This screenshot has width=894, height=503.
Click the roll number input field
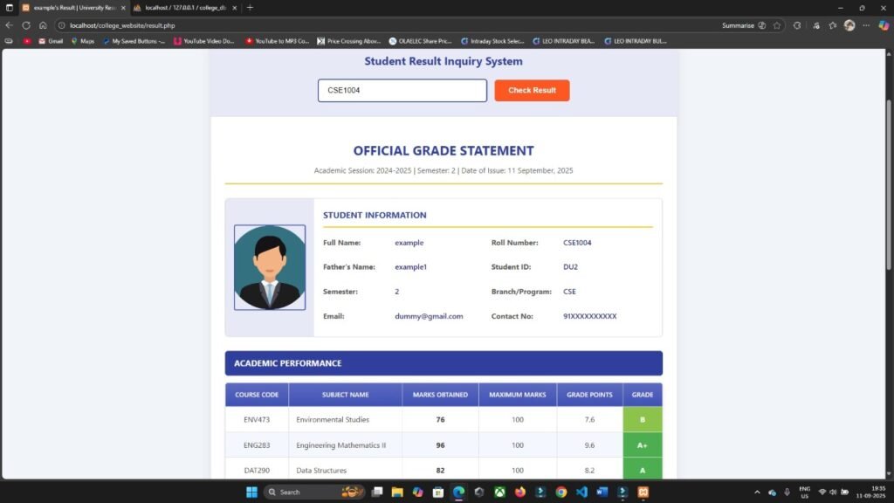[x=402, y=90]
